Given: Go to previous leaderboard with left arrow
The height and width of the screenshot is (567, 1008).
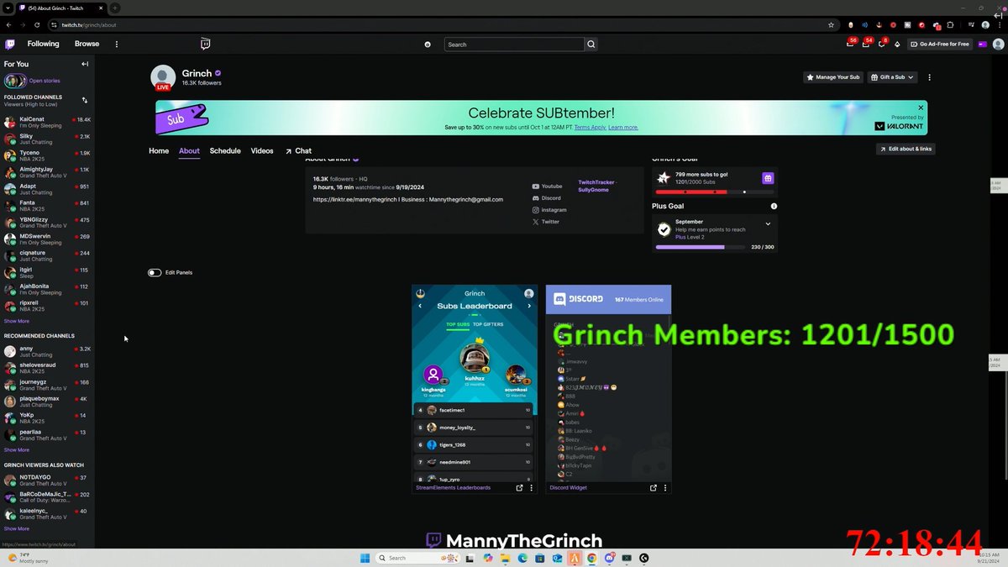Looking at the screenshot, I should [x=420, y=306].
